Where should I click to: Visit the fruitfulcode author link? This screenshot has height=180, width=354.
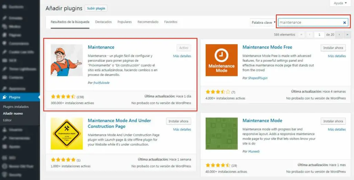(x=101, y=83)
